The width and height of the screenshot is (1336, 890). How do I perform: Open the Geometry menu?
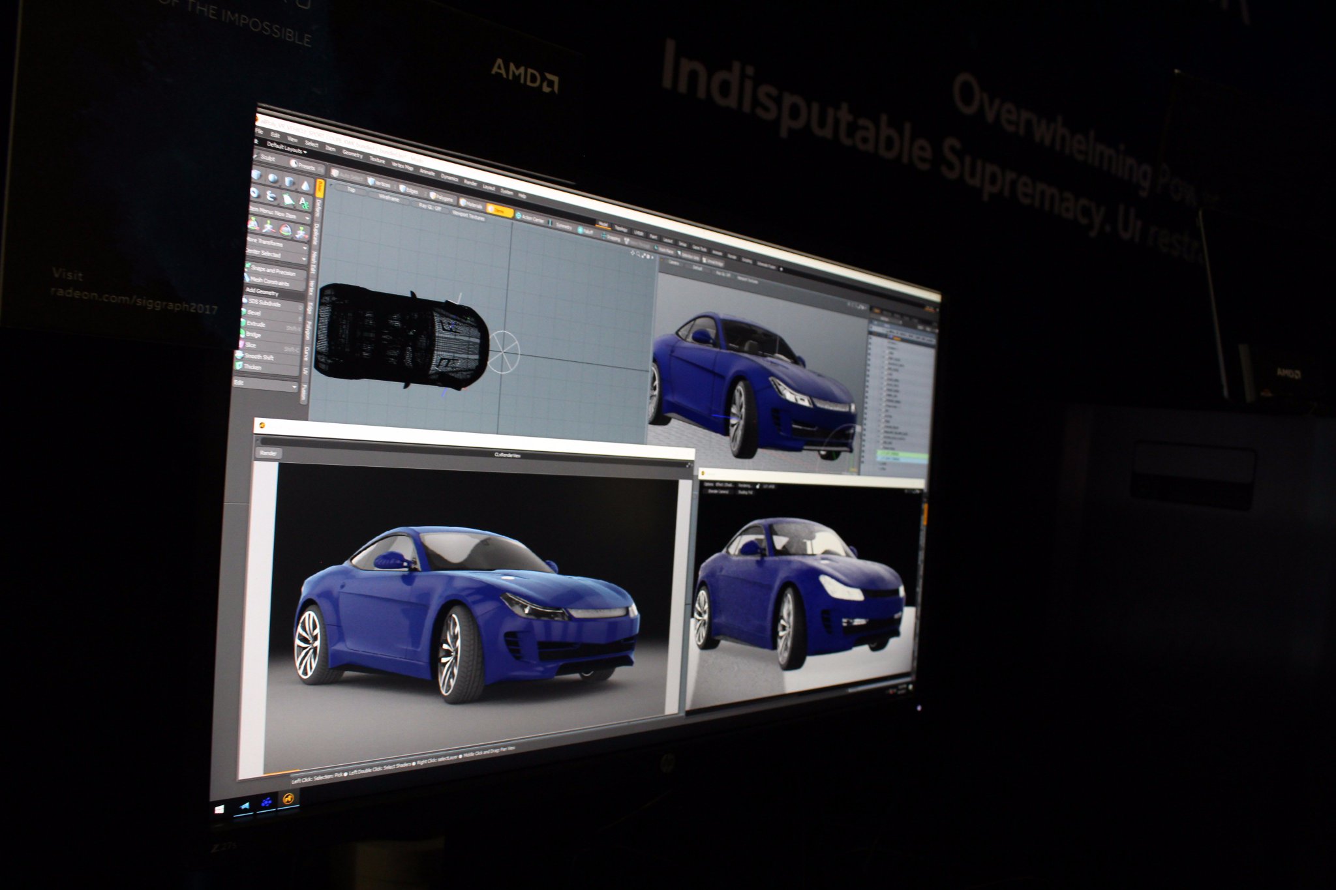click(x=352, y=154)
